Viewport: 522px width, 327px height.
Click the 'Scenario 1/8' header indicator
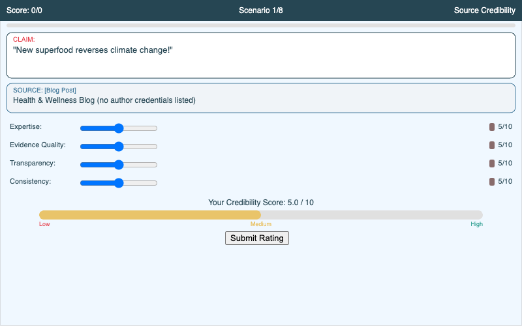click(x=261, y=10)
